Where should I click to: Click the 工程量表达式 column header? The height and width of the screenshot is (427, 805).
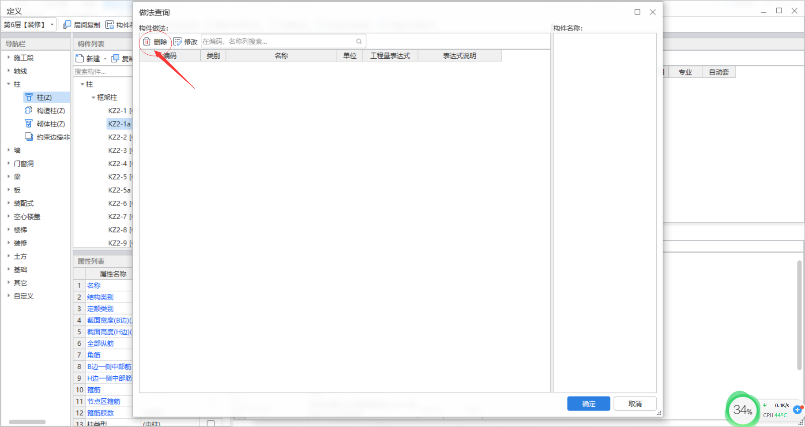[x=390, y=56]
